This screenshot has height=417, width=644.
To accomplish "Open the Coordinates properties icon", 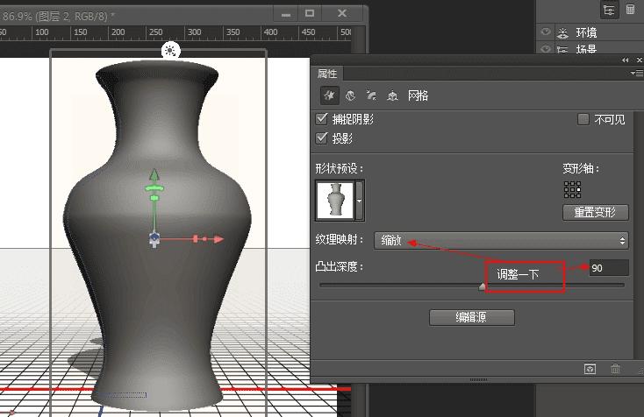I will [392, 95].
